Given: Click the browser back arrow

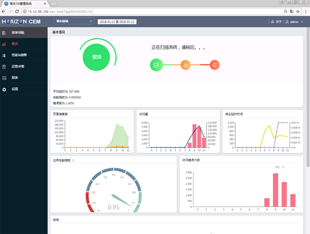Looking at the screenshot, I should [x=3, y=12].
